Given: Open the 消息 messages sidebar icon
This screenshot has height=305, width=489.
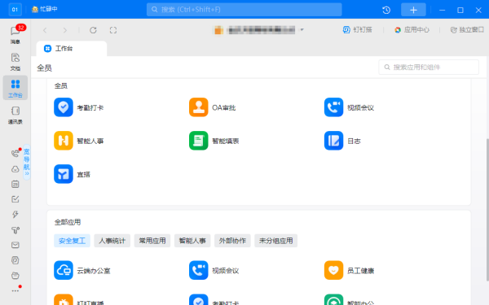Looking at the screenshot, I should coord(15,33).
